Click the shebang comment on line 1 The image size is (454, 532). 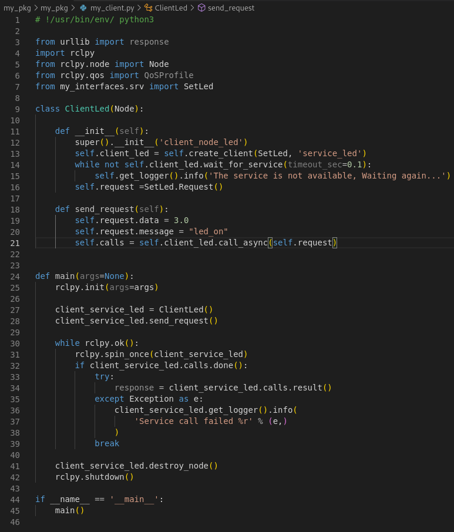[95, 20]
